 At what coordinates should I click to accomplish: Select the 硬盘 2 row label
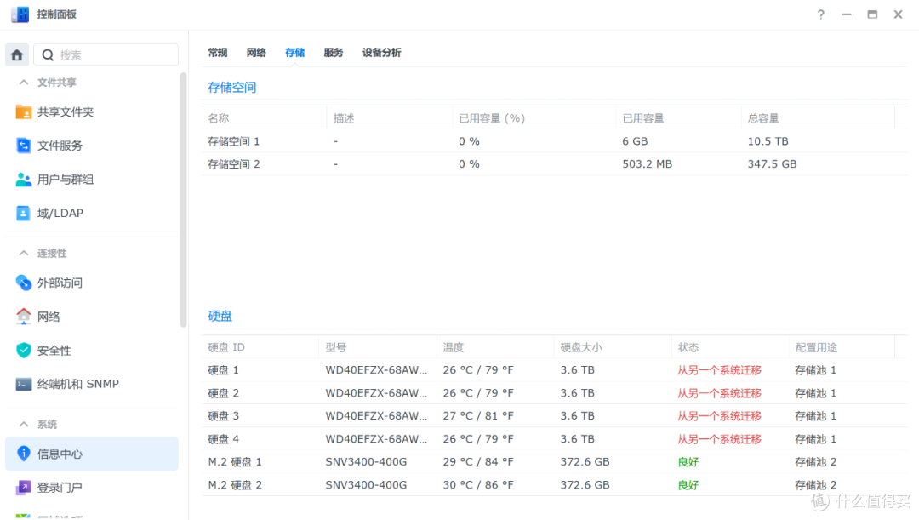(223, 393)
